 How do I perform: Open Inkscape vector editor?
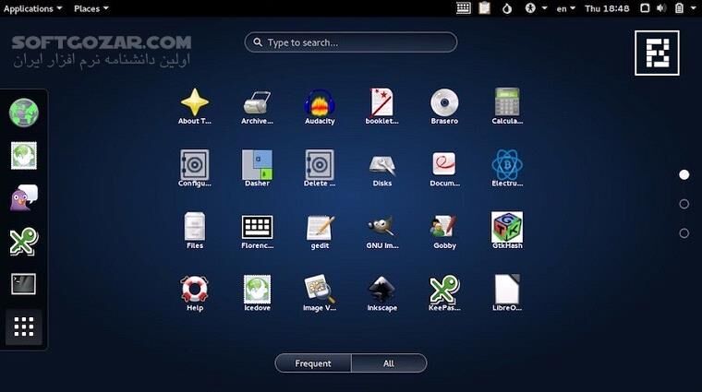click(x=381, y=290)
